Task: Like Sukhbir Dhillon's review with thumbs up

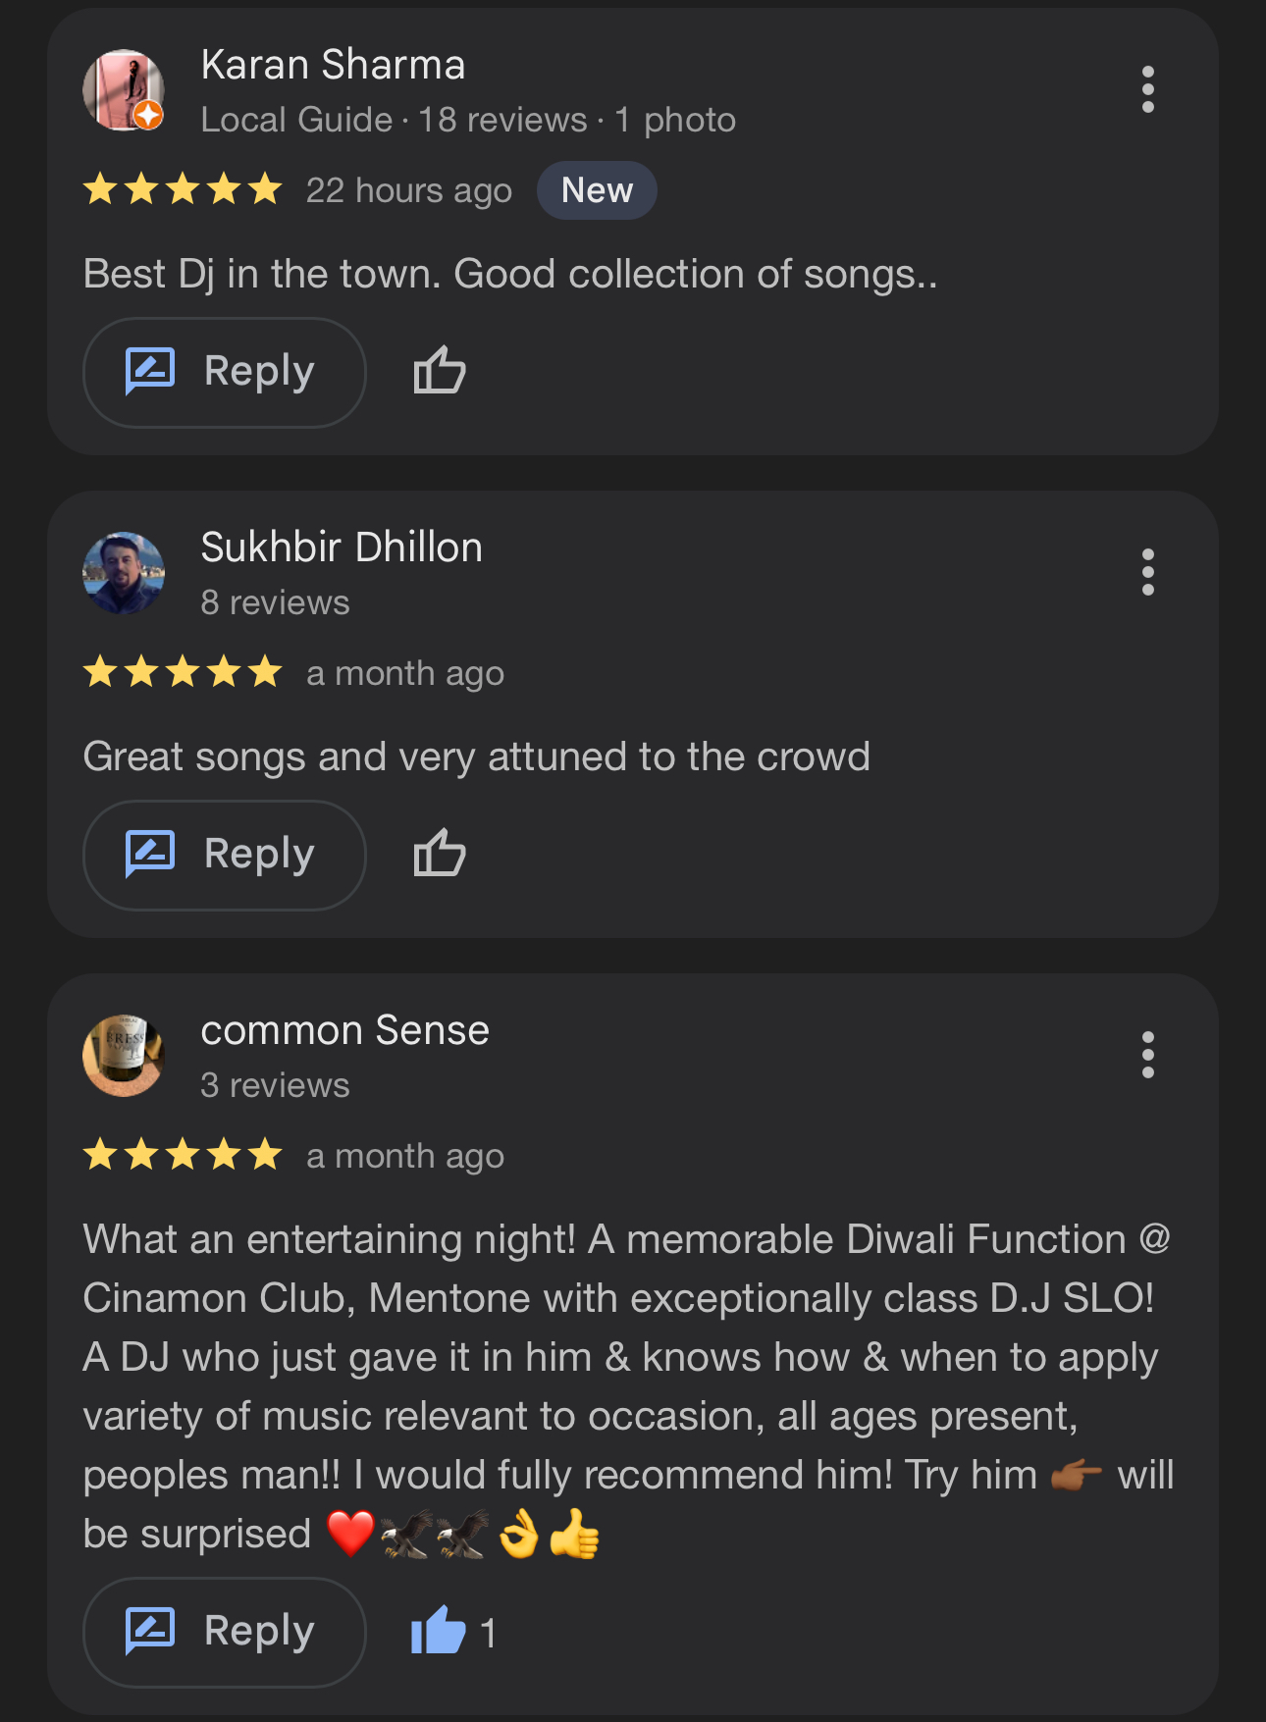Action: 439,853
